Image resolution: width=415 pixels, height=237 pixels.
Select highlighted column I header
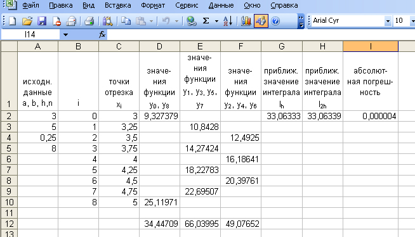click(x=371, y=46)
